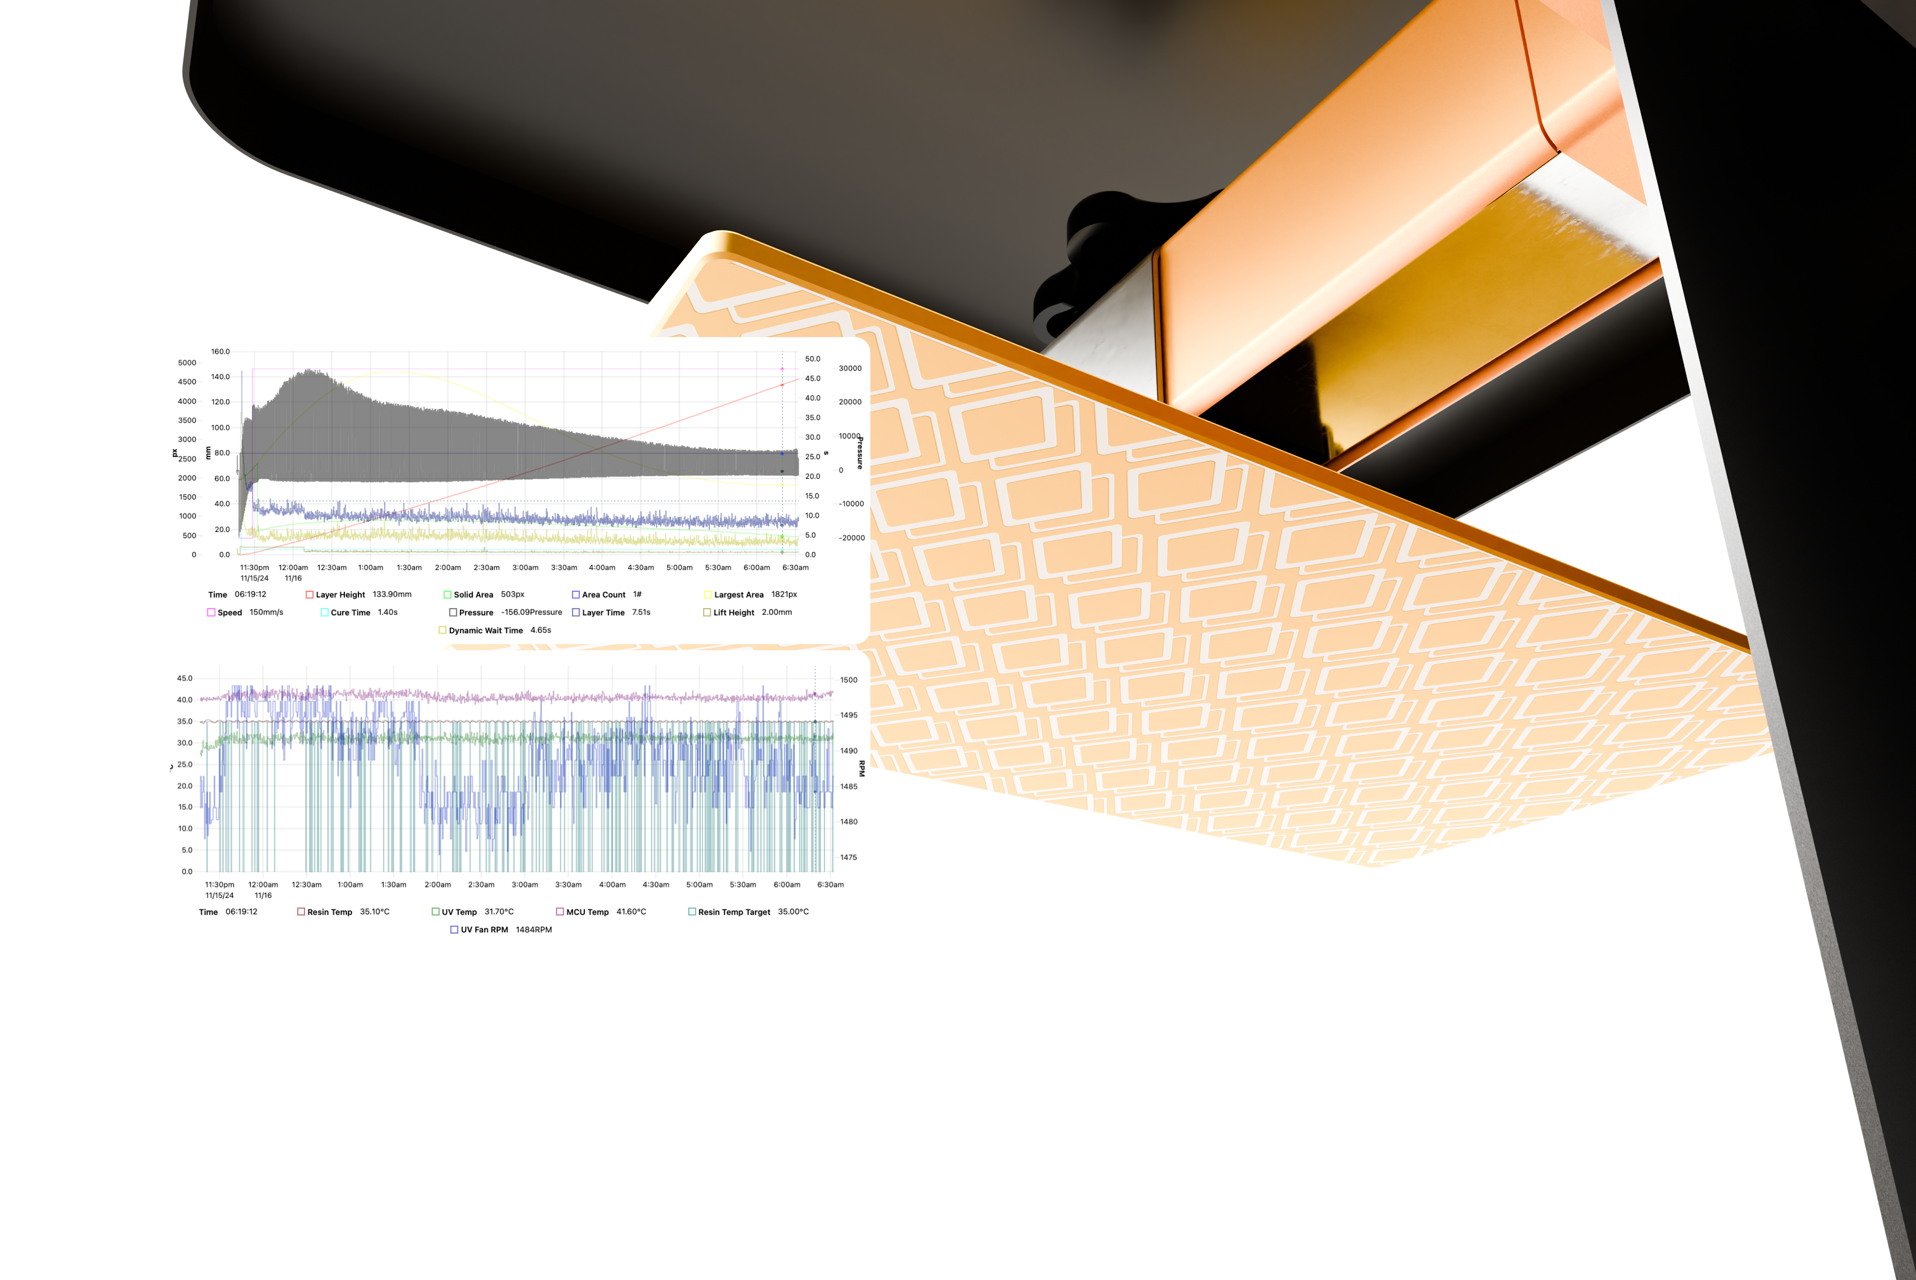This screenshot has height=1280, width=1916.
Task: Toggle the Resin Temp legend box
Action: (301, 912)
